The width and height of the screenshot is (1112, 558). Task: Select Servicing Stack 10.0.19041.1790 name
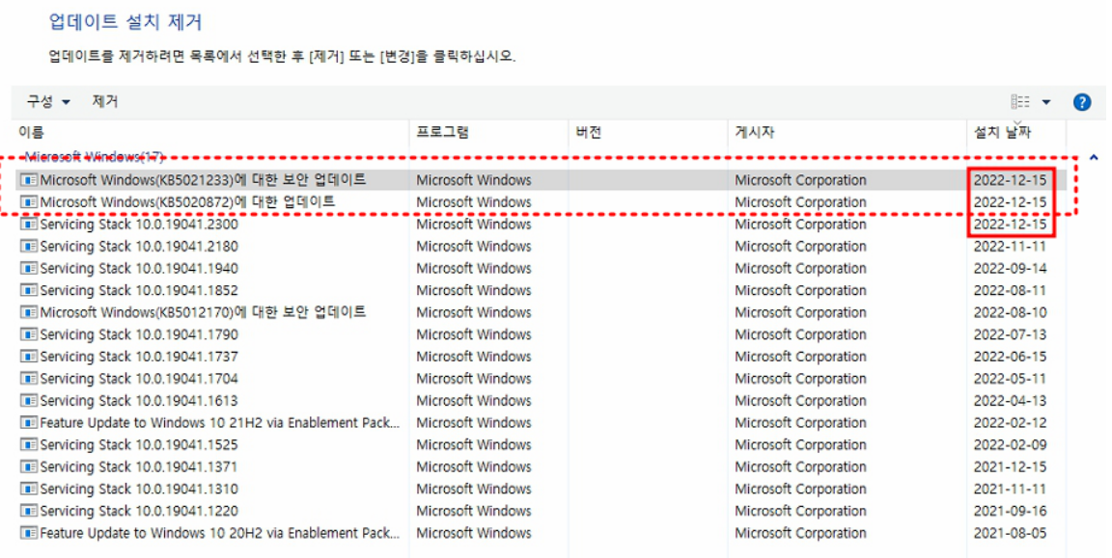[x=139, y=334]
